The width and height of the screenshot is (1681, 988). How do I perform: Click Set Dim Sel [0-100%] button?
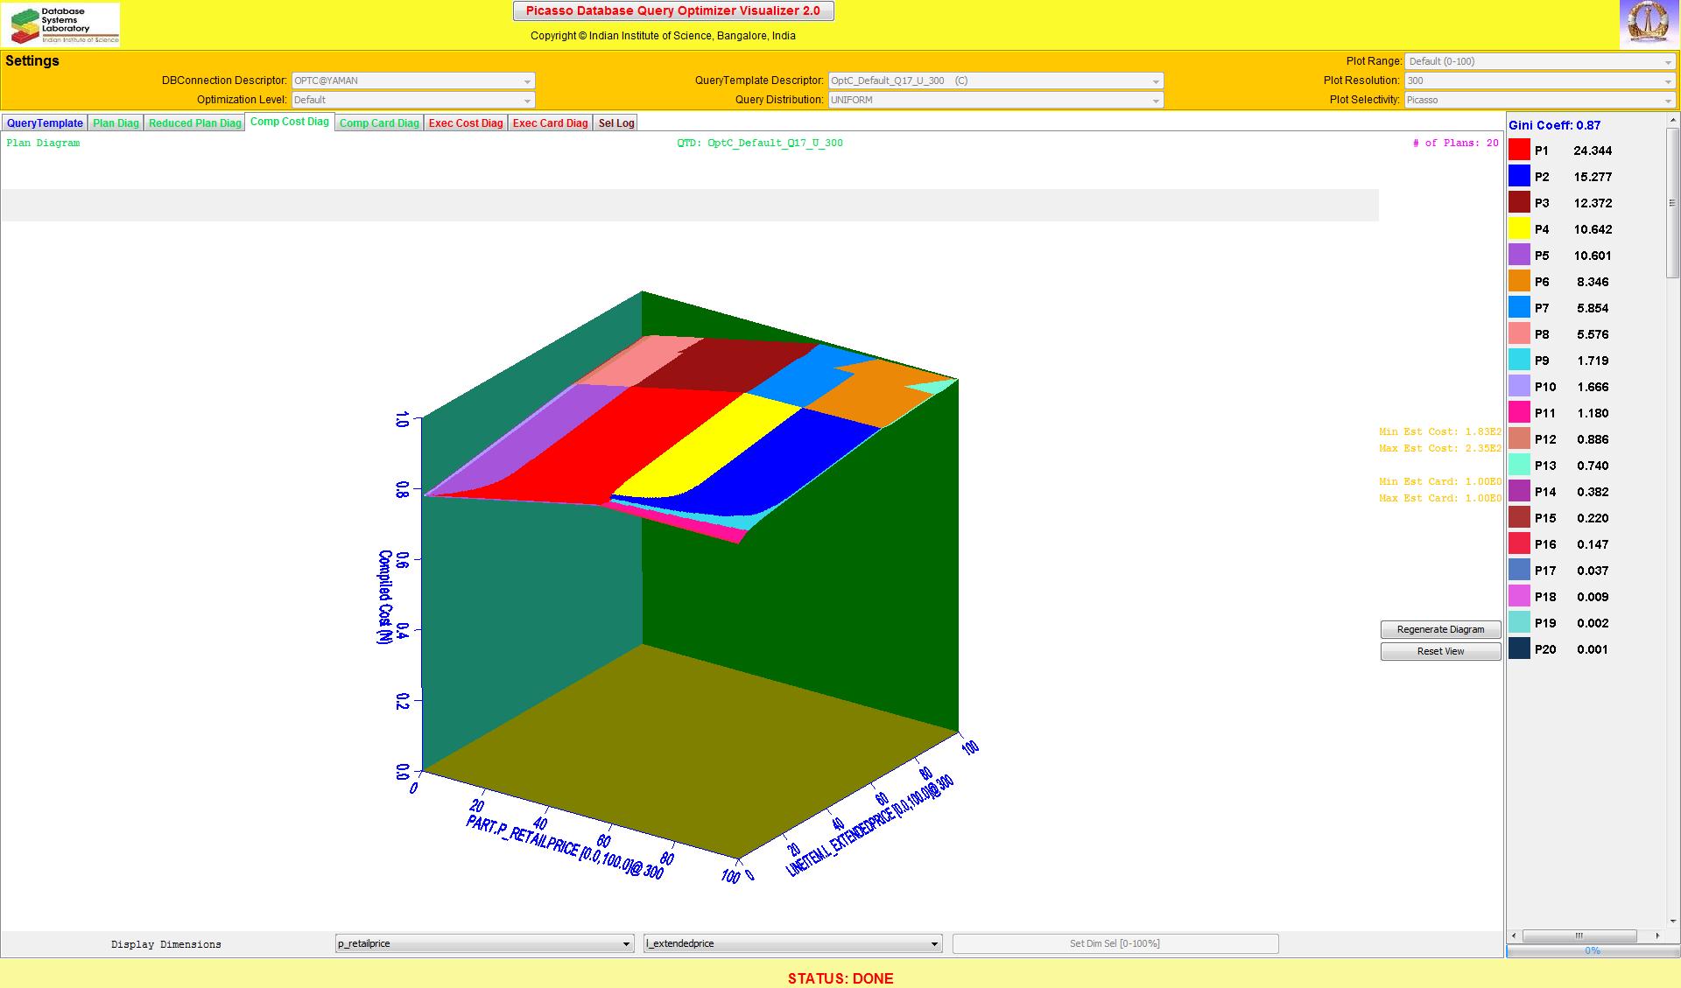pyautogui.click(x=1115, y=943)
